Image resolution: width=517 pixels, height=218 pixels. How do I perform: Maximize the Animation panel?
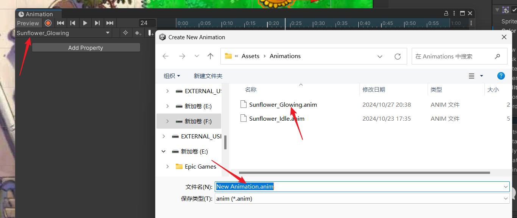pyautogui.click(x=462, y=13)
